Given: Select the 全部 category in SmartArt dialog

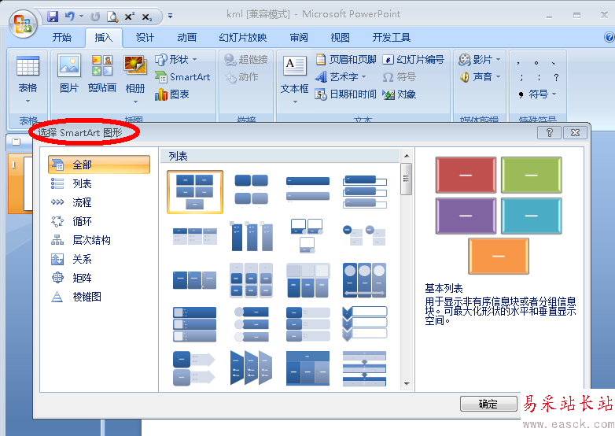Looking at the screenshot, I should click(x=99, y=164).
